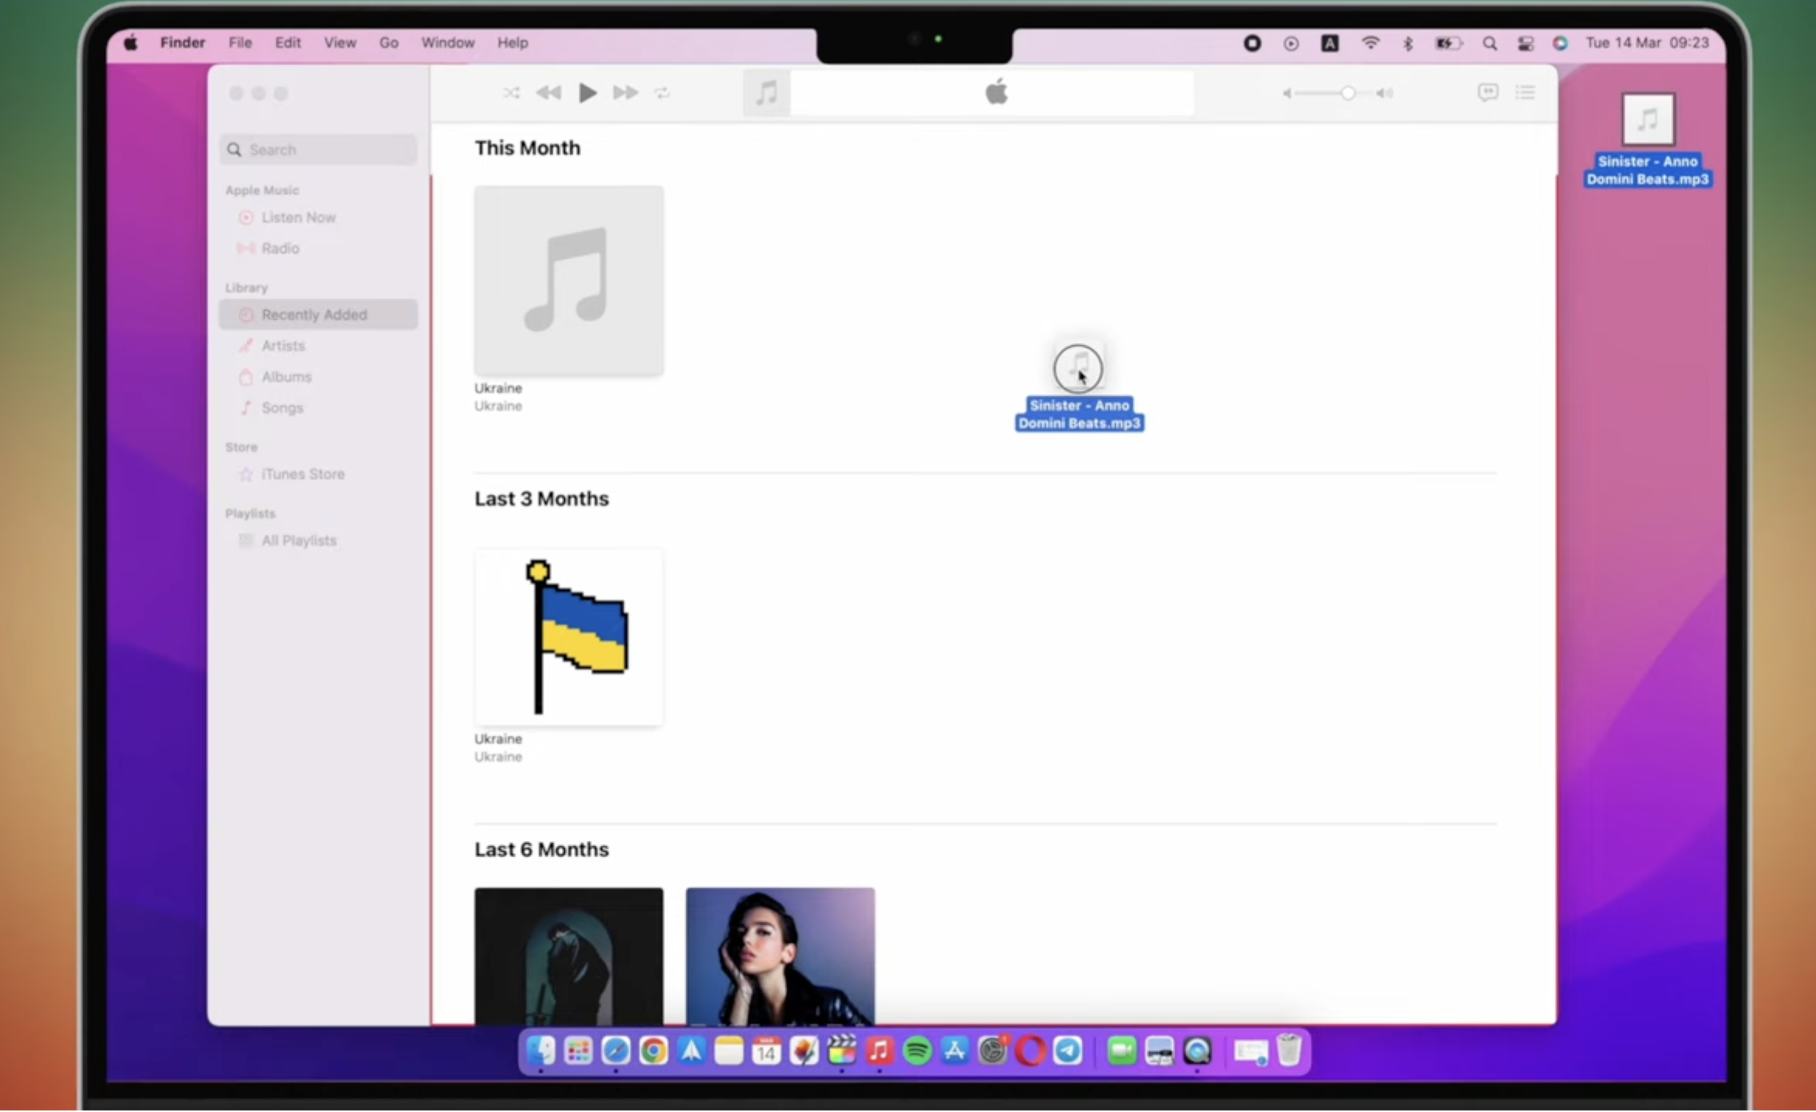Viewport: 1816px width, 1112px height.
Task: Launch Opera browser from Dock
Action: click(x=1030, y=1051)
